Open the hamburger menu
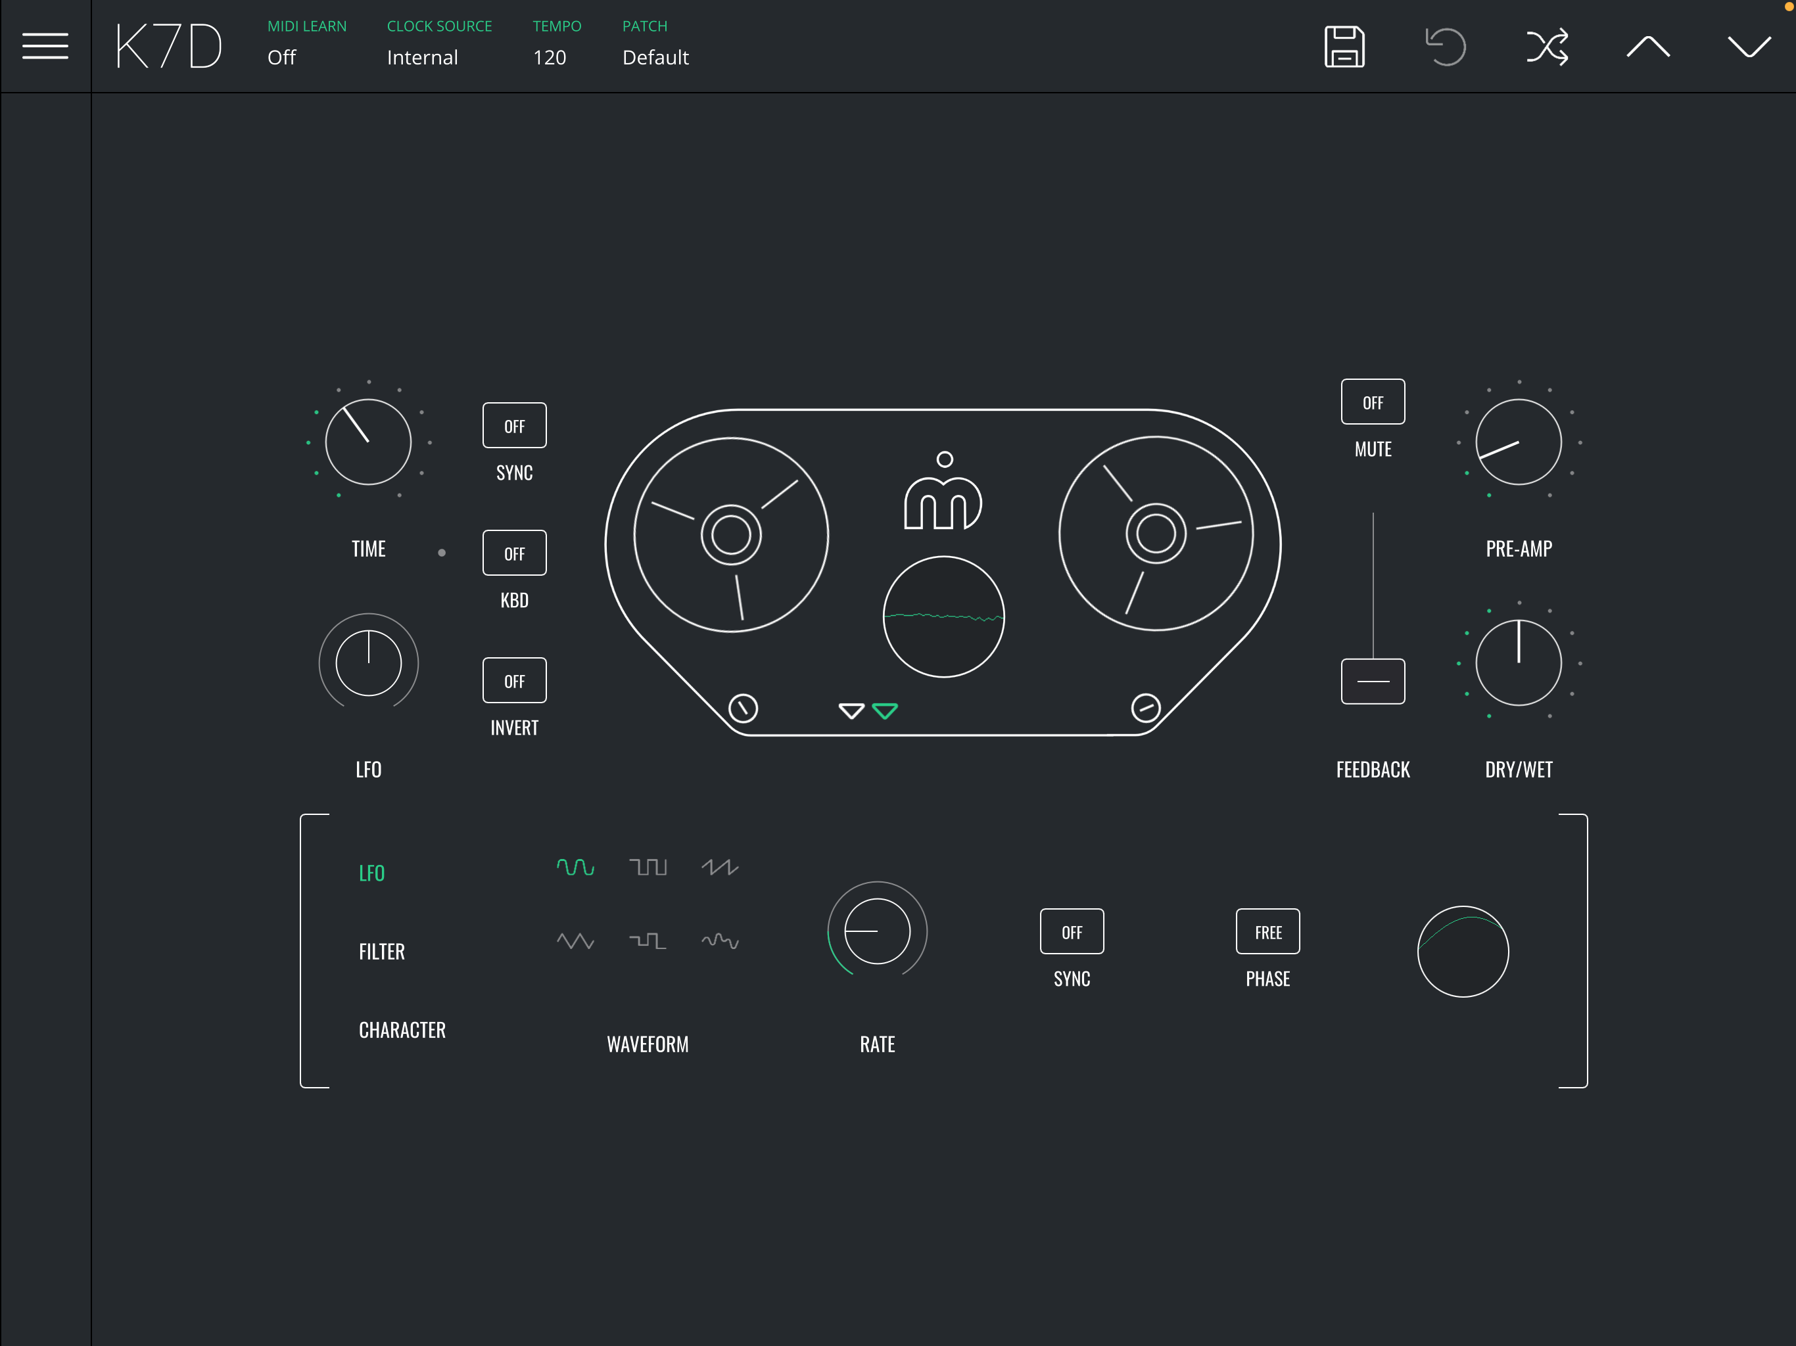1796x1346 pixels. coord(45,46)
